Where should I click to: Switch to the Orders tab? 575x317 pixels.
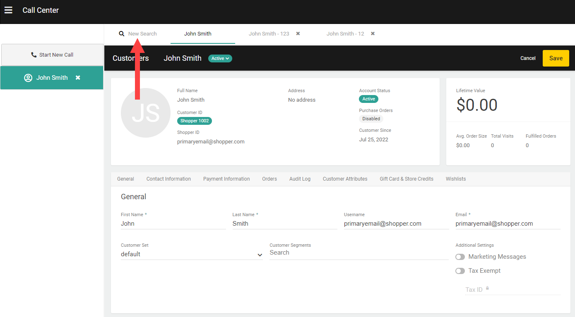[x=269, y=179]
